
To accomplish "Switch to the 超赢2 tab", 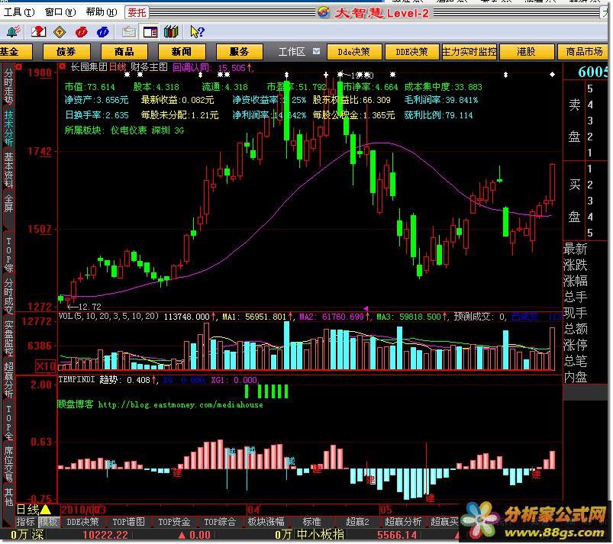I will (x=357, y=521).
